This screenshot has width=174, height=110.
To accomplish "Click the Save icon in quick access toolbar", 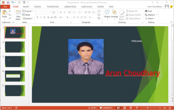I will [8, 2].
